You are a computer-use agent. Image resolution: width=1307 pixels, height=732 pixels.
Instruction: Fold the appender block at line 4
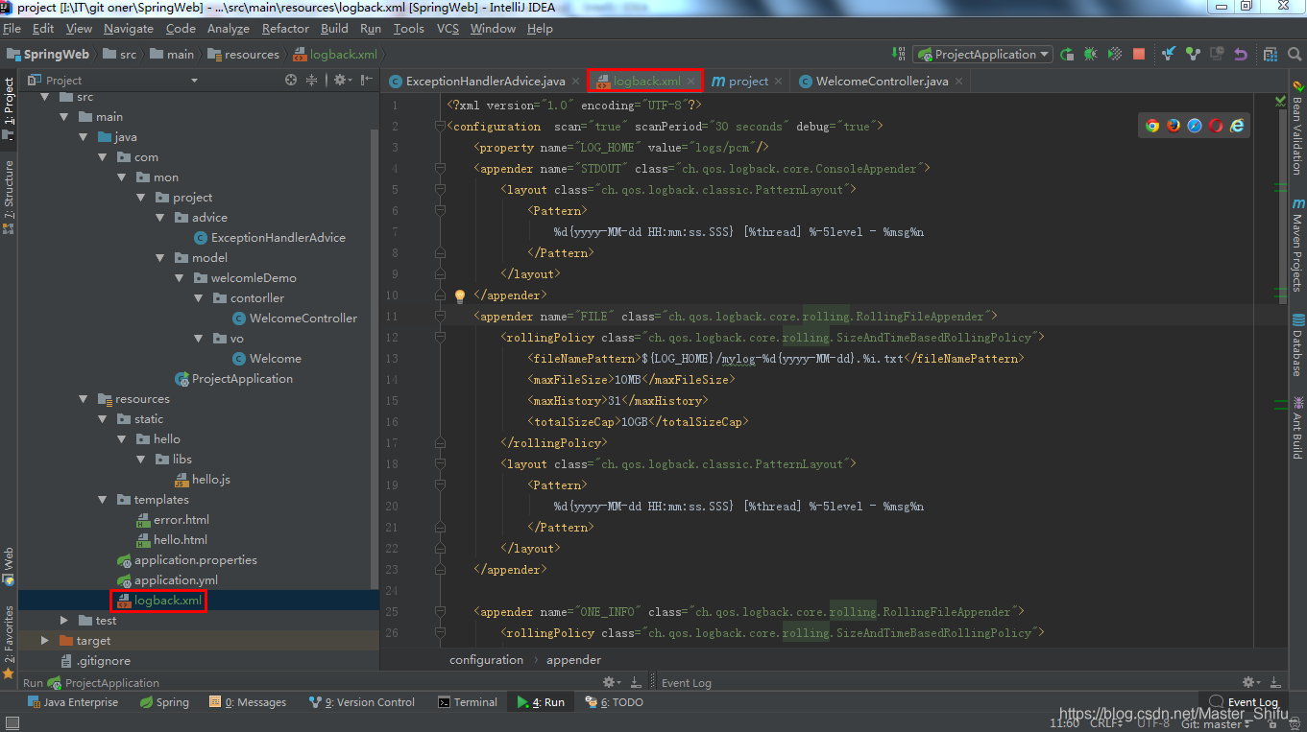(440, 168)
